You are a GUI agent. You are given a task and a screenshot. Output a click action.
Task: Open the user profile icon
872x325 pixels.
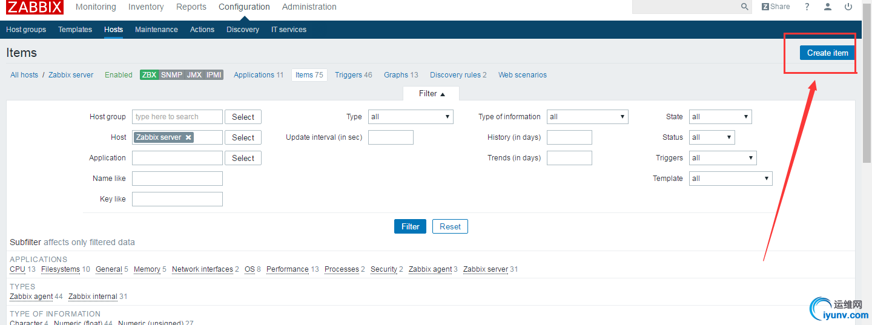pos(828,7)
